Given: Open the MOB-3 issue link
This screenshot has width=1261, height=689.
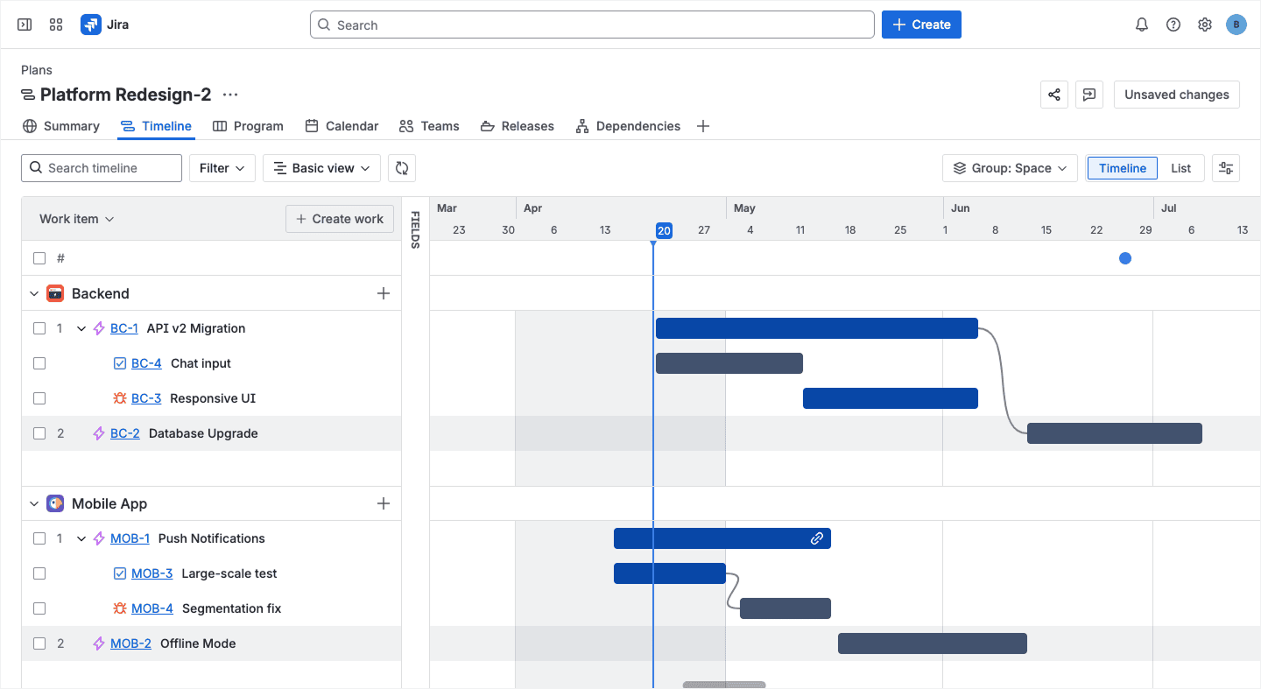Looking at the screenshot, I should (151, 573).
